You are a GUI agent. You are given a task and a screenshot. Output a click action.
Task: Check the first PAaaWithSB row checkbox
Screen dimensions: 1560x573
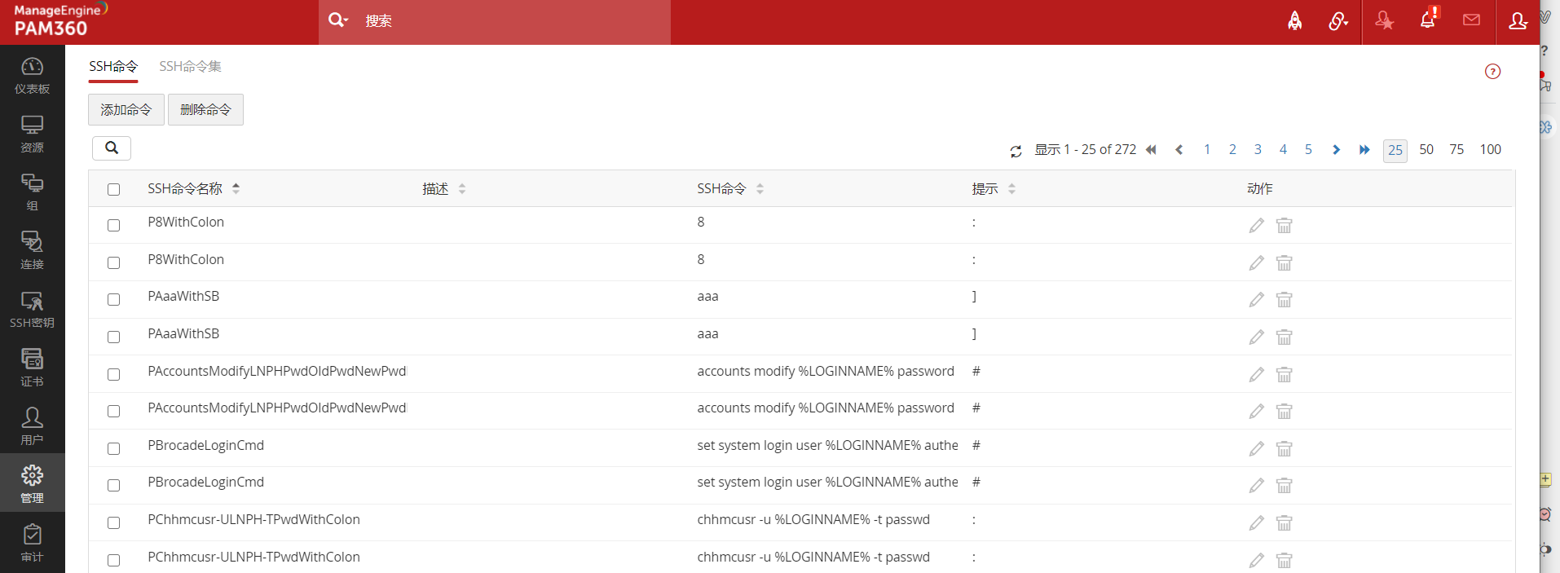click(113, 299)
